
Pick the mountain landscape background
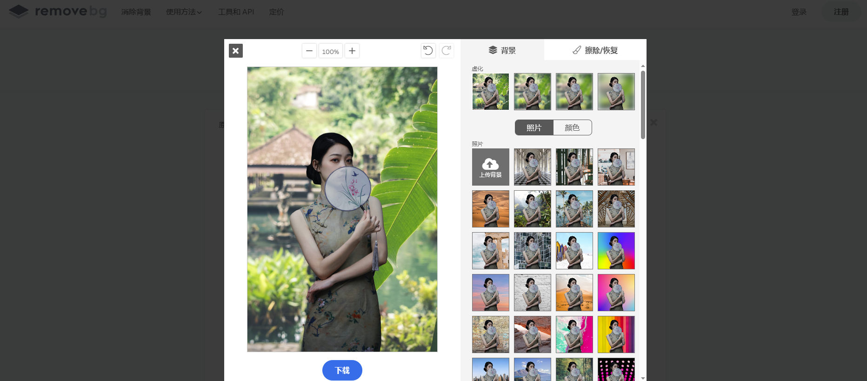coord(533,369)
